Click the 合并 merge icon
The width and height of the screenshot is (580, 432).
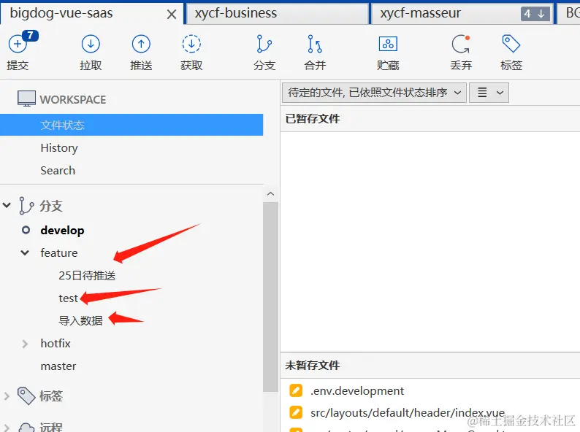(315, 44)
